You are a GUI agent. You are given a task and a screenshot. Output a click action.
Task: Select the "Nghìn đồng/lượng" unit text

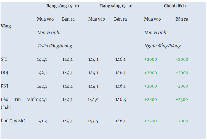point(162,46)
